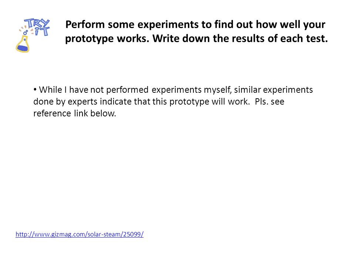Click 'test.' at the heading's end
The height and width of the screenshot is (266, 355).
coord(317,38)
